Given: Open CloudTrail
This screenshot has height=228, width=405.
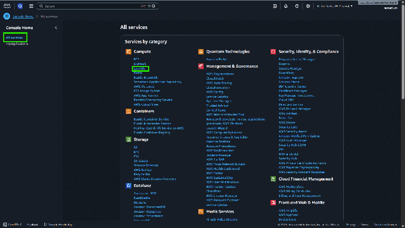Looking at the screenshot, I should click(x=214, y=191).
